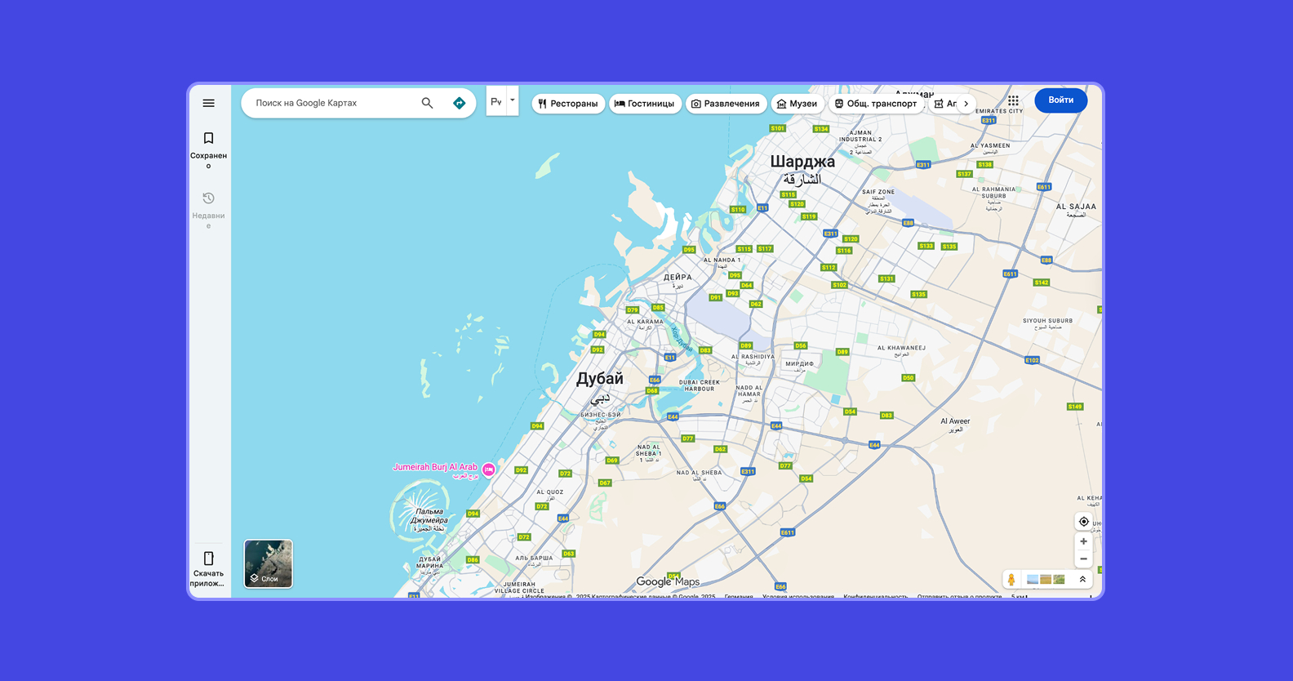The height and width of the screenshot is (681, 1293).
Task: Open the Google apps grid
Action: (1013, 100)
